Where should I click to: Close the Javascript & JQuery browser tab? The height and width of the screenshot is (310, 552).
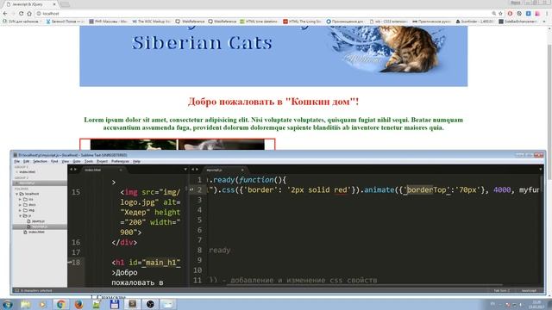[x=54, y=4]
